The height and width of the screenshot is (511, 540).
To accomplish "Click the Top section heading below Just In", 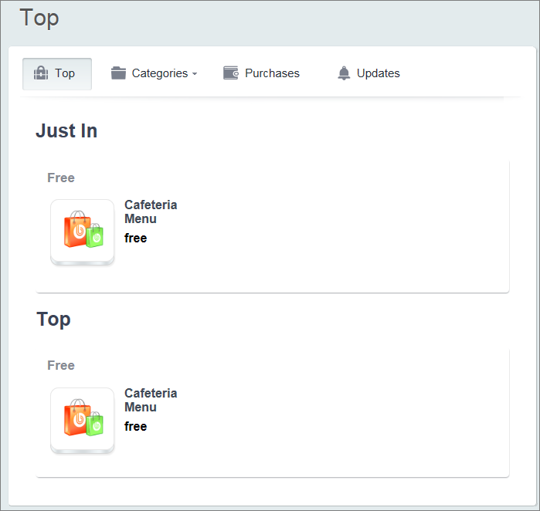I will 53,319.
